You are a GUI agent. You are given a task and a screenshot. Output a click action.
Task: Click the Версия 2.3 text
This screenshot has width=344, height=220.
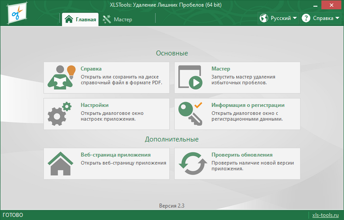[172, 206]
